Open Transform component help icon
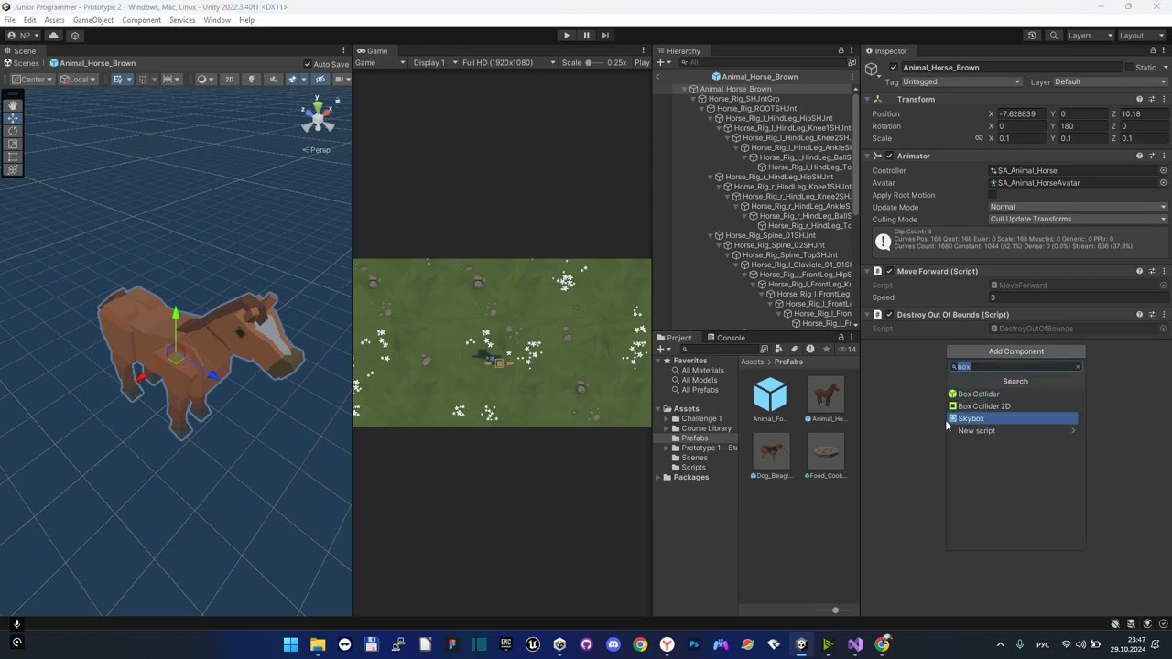Image resolution: width=1172 pixels, height=659 pixels. 1139,99
